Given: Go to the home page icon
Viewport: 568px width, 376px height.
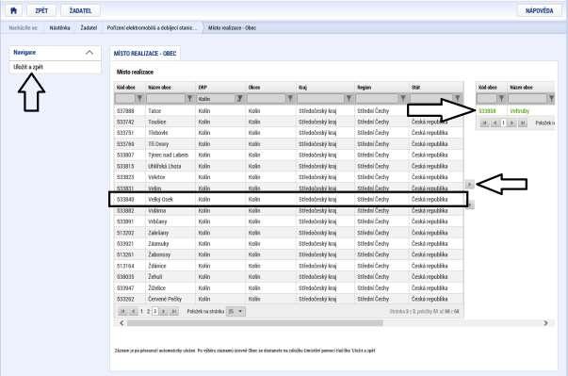Looking at the screenshot, I should (x=14, y=10).
